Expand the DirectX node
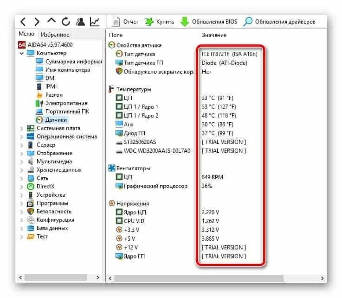 pyautogui.click(x=21, y=186)
